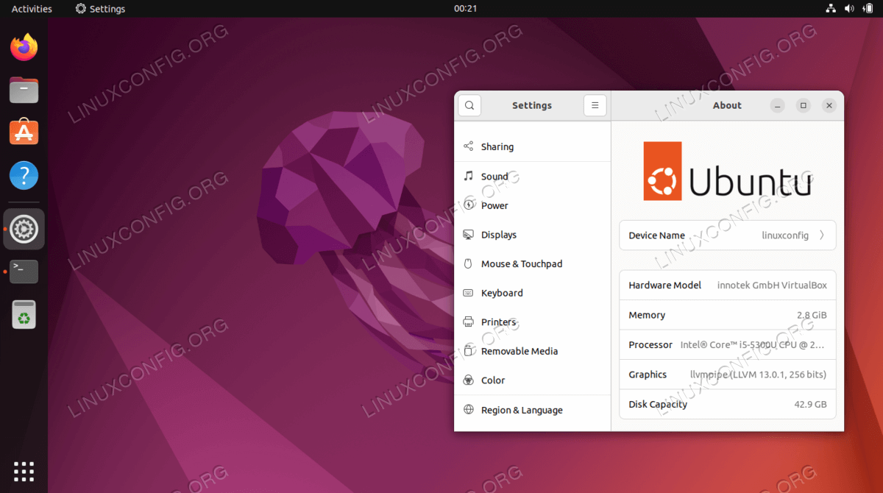Select Displays in the settings list
Viewport: 883px width, 493px height.
tap(533, 235)
